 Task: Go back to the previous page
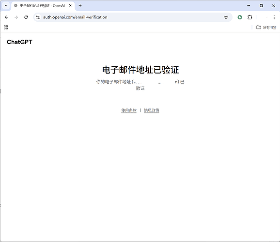6,17
